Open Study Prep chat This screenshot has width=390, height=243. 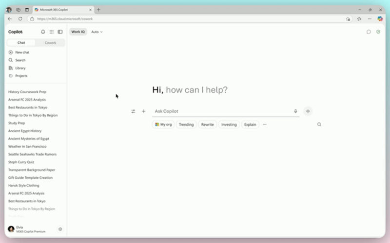pos(17,123)
